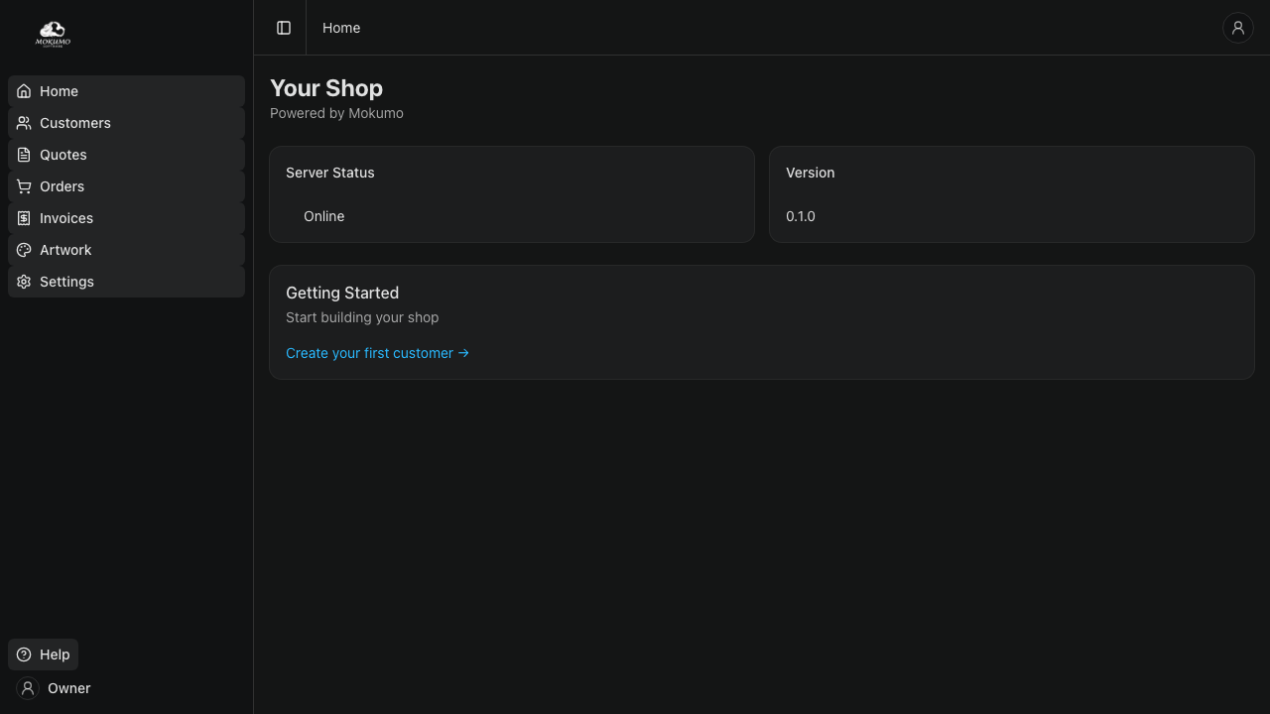Select the Server Status card title
Image resolution: width=1270 pixels, height=714 pixels.
[330, 173]
